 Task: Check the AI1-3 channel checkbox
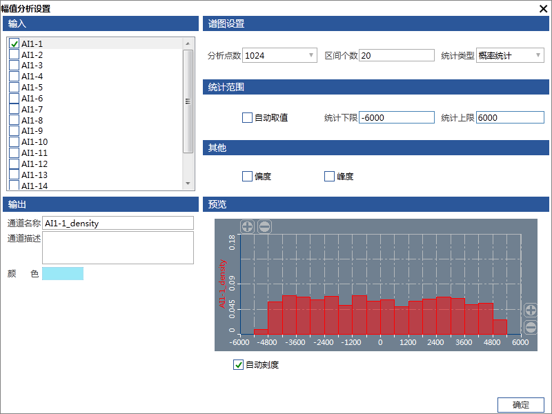(x=14, y=66)
